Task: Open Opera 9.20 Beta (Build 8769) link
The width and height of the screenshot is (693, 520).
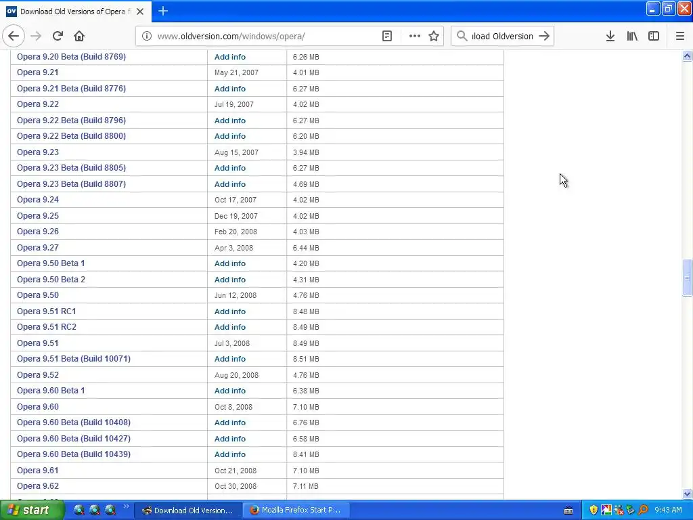Action: (71, 57)
